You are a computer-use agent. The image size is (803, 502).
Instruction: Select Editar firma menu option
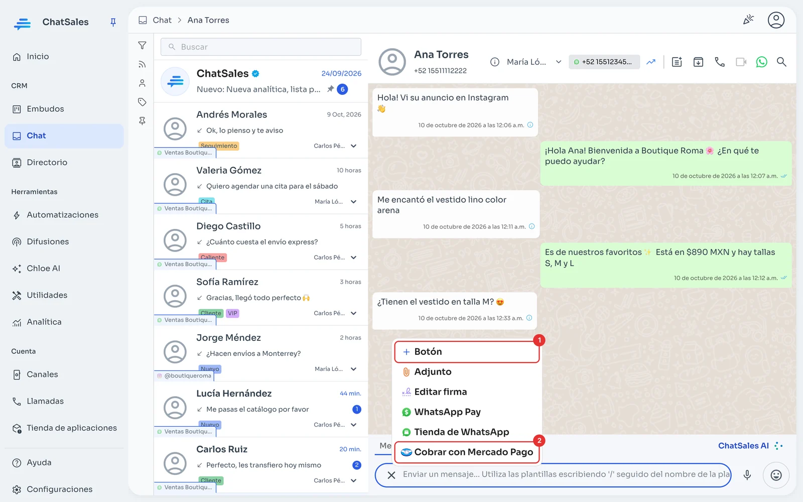point(467,392)
